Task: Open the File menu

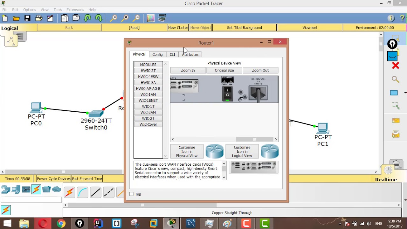Action: click(x=5, y=10)
